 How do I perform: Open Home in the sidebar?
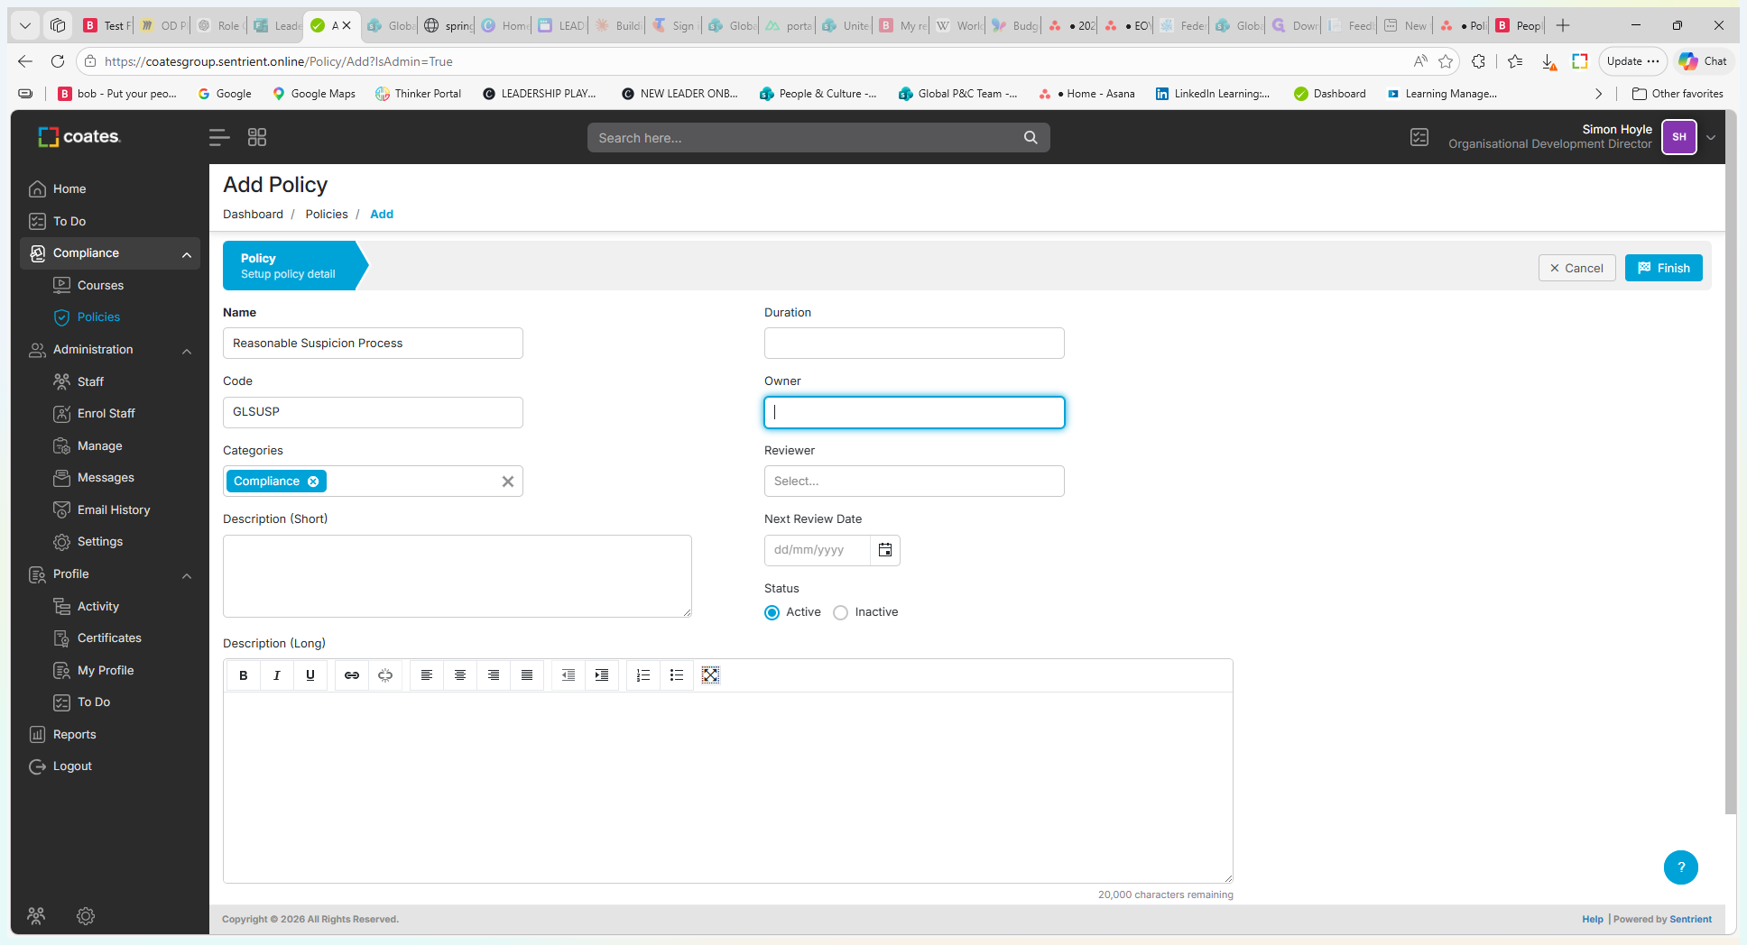coord(69,189)
